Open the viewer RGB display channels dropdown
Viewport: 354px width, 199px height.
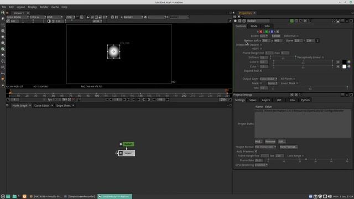click(55, 17)
